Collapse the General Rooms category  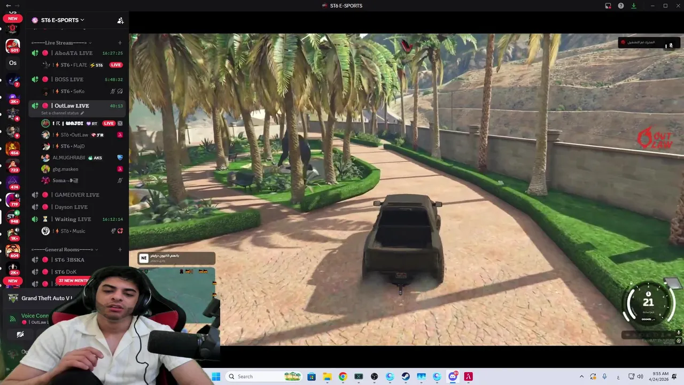64,250
